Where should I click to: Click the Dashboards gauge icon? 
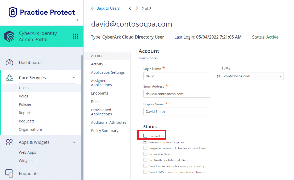point(9,63)
